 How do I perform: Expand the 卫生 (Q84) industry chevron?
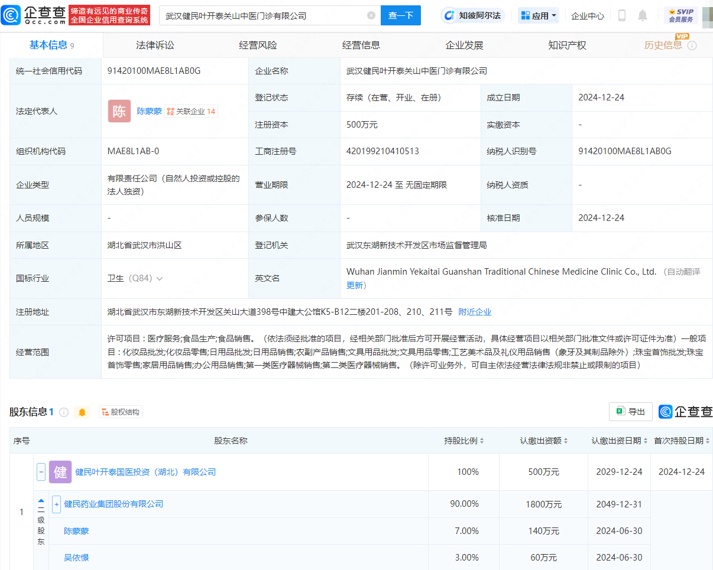click(160, 279)
